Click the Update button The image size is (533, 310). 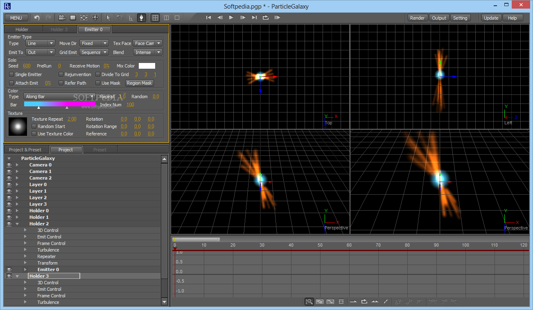pos(491,18)
